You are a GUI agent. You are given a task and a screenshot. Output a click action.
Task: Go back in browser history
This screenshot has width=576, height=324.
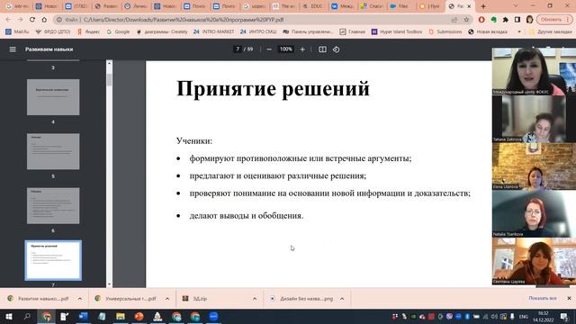click(8, 20)
